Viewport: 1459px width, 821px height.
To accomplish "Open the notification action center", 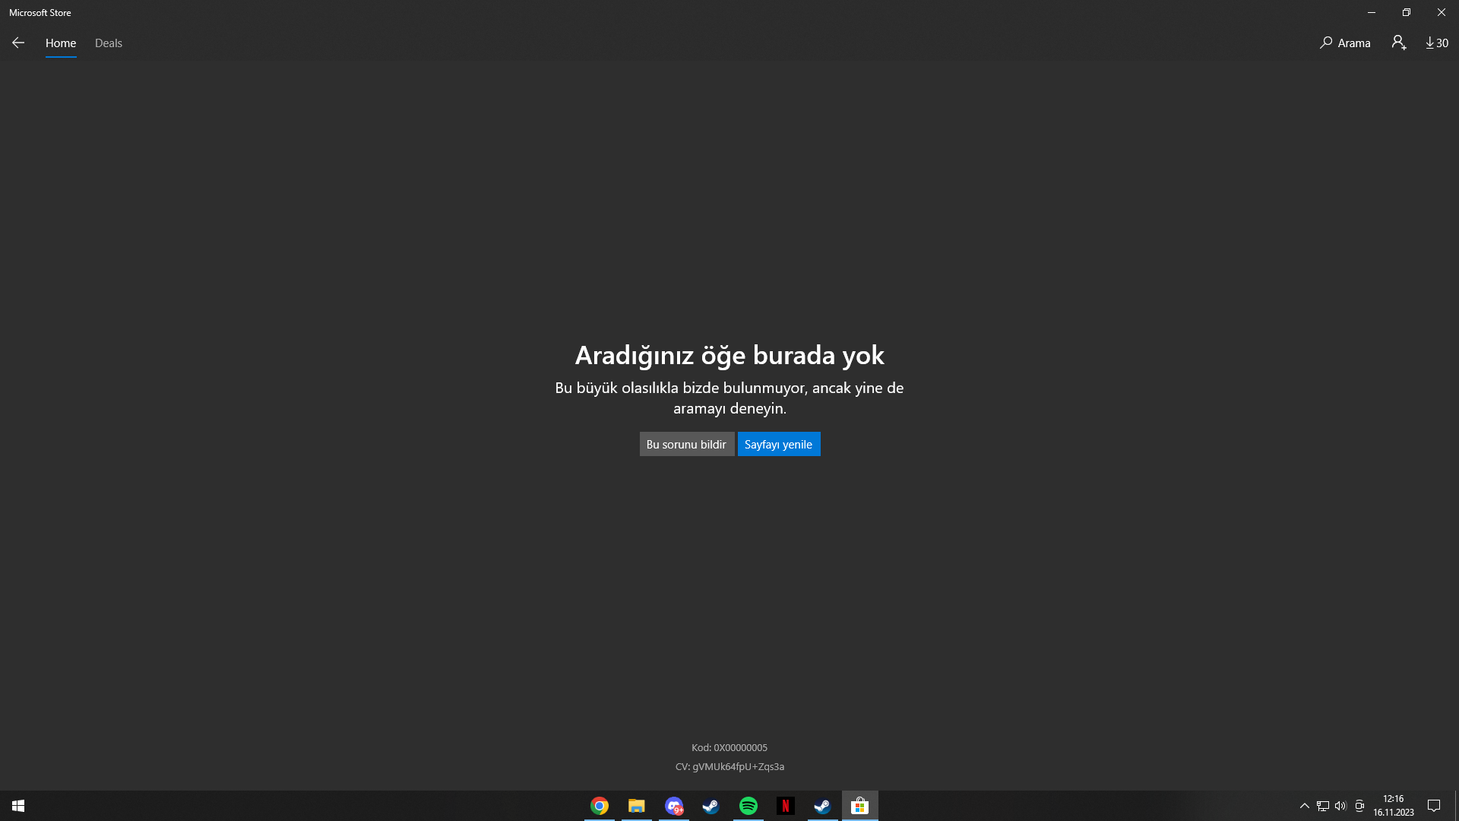I will click(x=1434, y=806).
